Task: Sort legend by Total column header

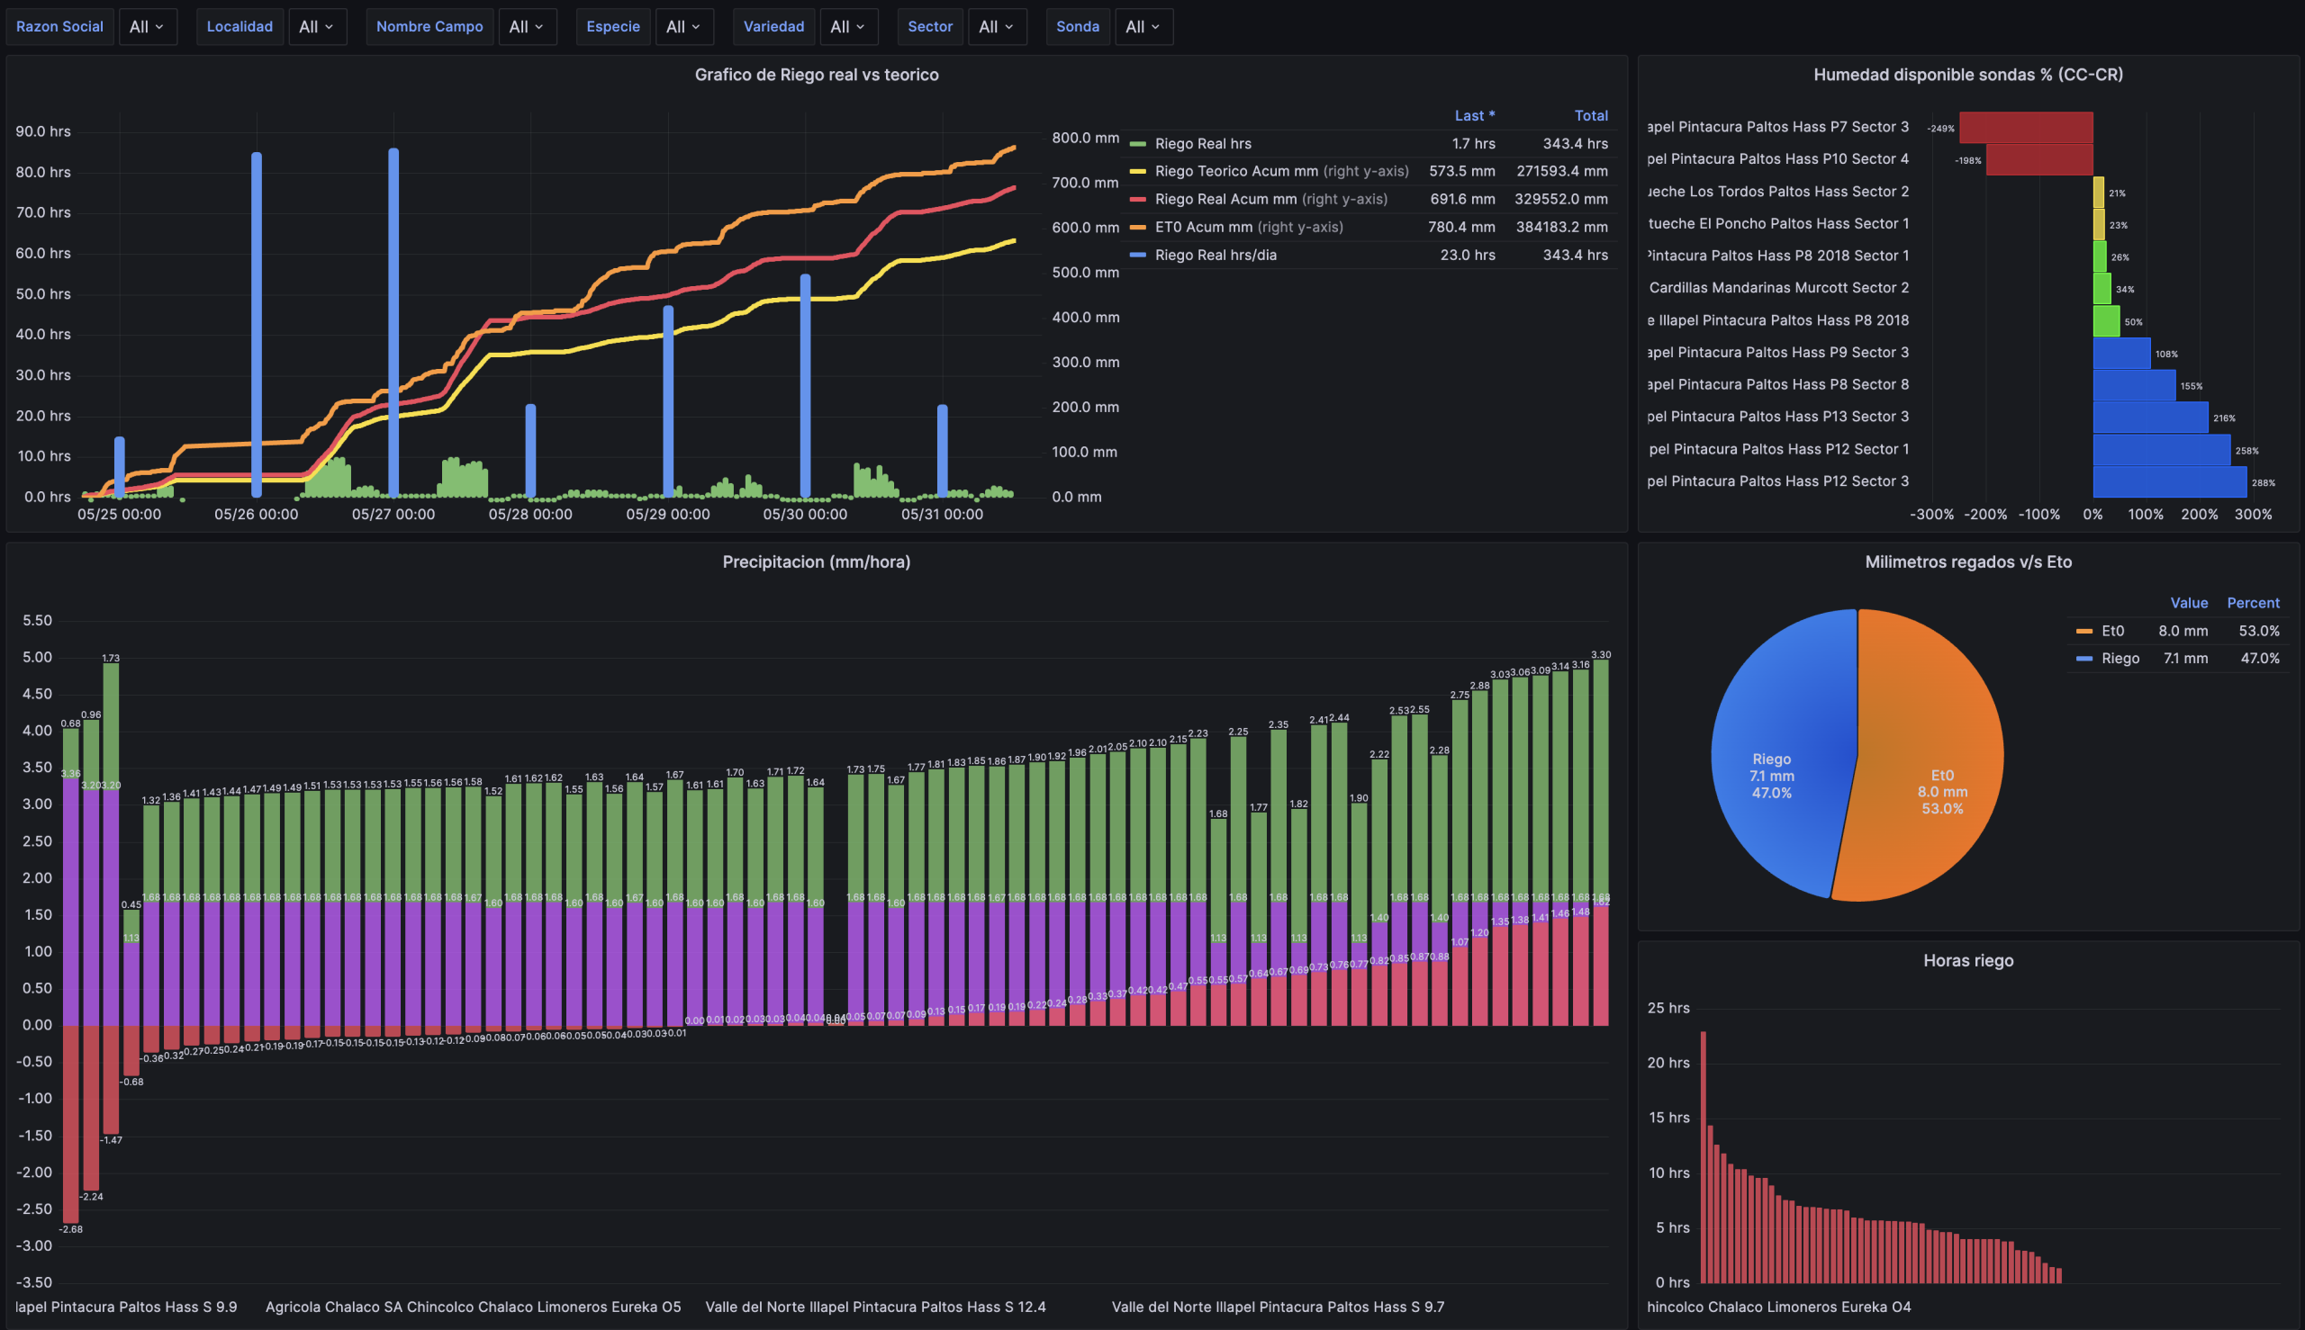Action: [1590, 115]
